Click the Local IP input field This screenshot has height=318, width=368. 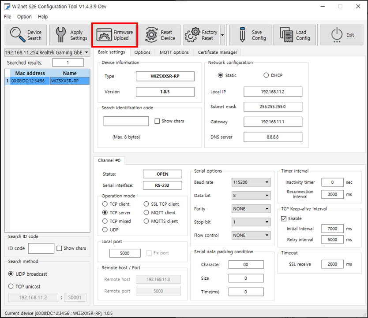coord(273,92)
